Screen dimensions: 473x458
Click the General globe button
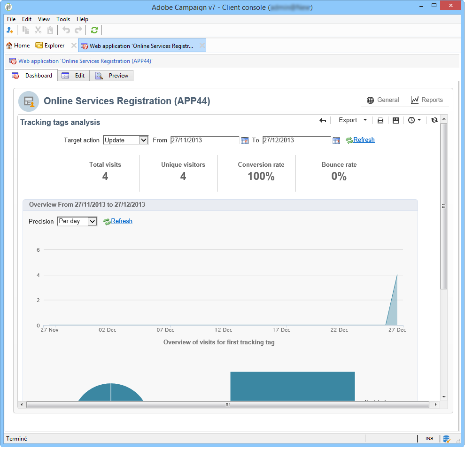(383, 100)
